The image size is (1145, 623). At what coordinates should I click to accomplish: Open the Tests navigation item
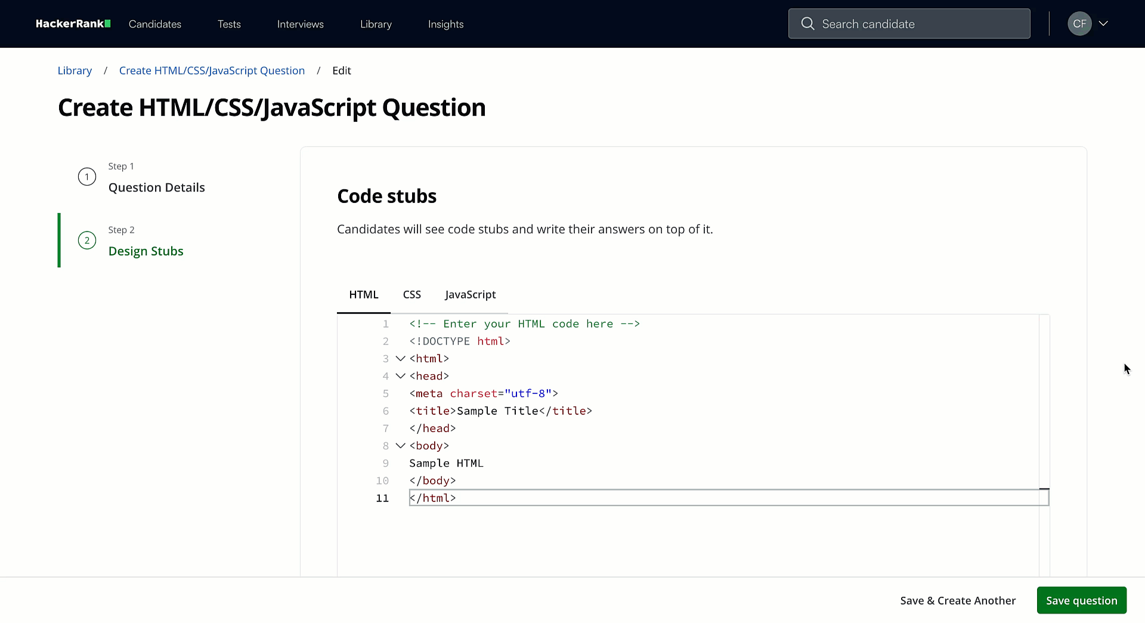click(229, 24)
